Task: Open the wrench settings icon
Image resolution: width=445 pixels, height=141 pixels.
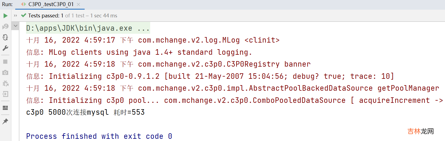Action: (5, 48)
